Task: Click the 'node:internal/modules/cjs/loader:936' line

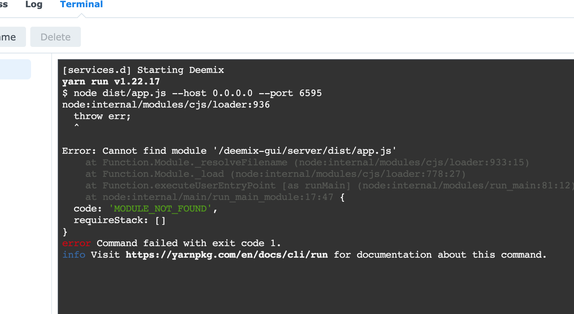Action: click(x=166, y=105)
